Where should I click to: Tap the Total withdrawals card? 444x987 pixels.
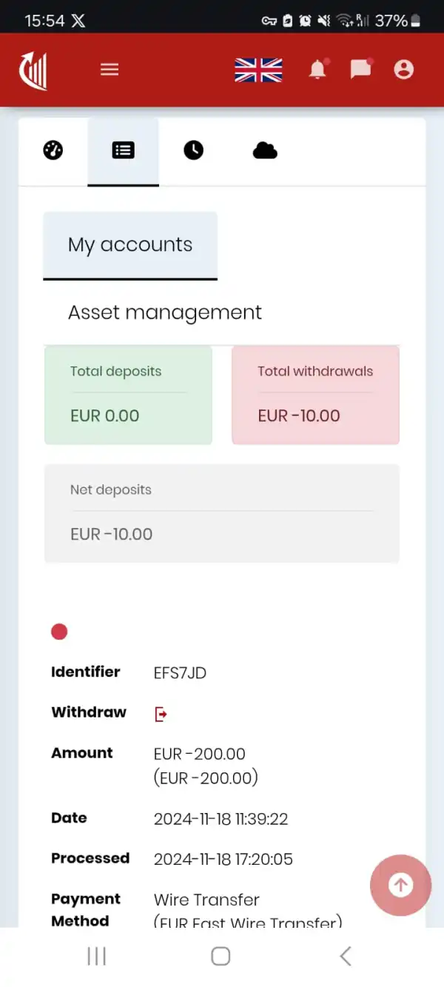point(315,395)
